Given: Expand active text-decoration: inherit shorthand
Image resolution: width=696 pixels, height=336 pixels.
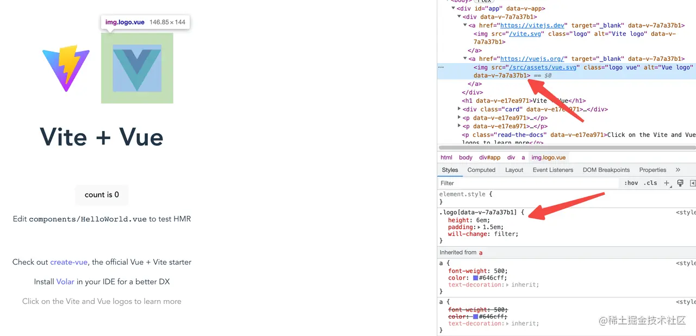Looking at the screenshot, I should pyautogui.click(x=508, y=285).
